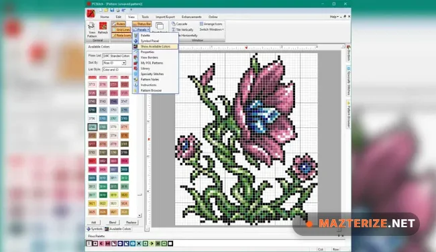
Task: Click the Blend button
Action: (113, 223)
